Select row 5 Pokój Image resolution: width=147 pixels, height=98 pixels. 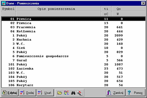(x=73, y=52)
